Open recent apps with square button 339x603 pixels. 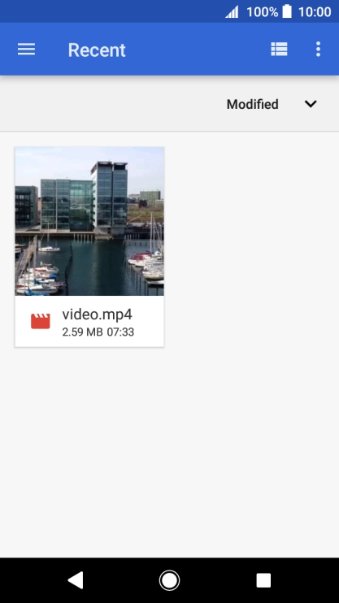263,580
